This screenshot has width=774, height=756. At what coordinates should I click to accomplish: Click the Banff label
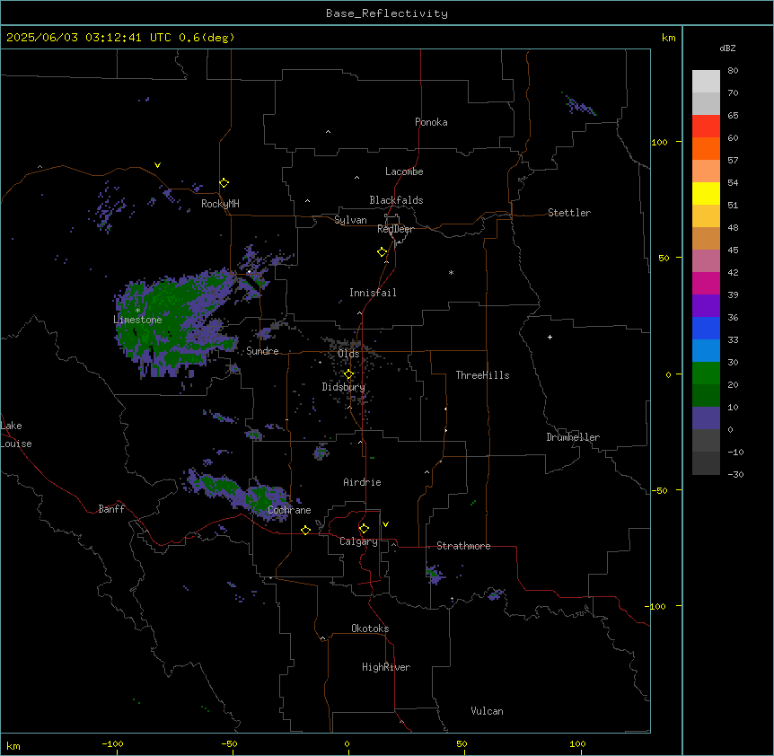pos(111,509)
